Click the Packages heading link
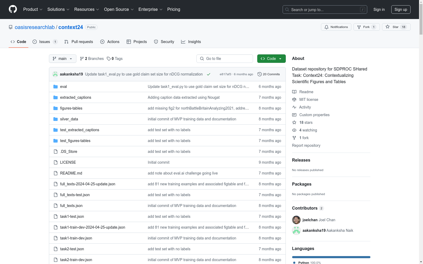Viewport: 423px width, 264px height. [302, 184]
